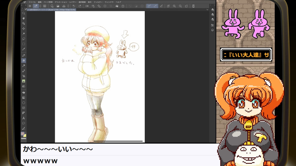The image size is (296, 166).
Task: Select the Ruler triangle tool
Action: coord(24,113)
